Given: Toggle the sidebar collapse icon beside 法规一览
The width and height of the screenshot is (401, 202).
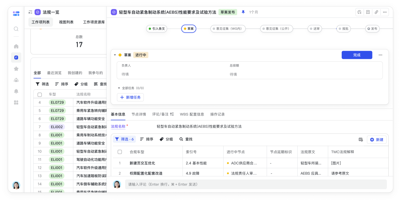Looking at the screenshot, I should [x=30, y=12].
